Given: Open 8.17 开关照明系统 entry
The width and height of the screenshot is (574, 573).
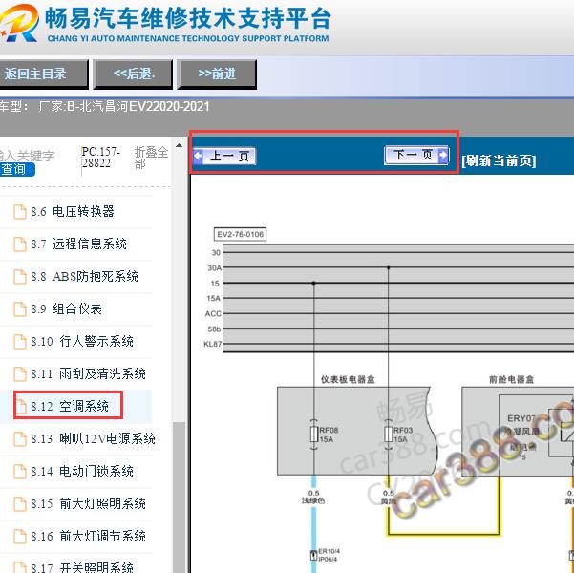Looking at the screenshot, I should [82, 567].
